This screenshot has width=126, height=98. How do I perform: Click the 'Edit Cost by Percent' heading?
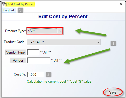pyautogui.click(x=63, y=16)
